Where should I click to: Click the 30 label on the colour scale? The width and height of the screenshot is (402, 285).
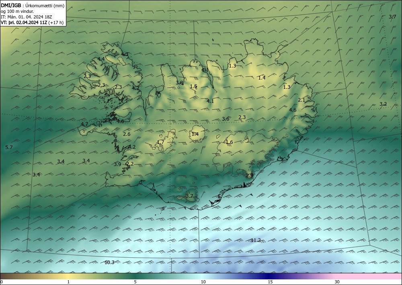(337, 282)
